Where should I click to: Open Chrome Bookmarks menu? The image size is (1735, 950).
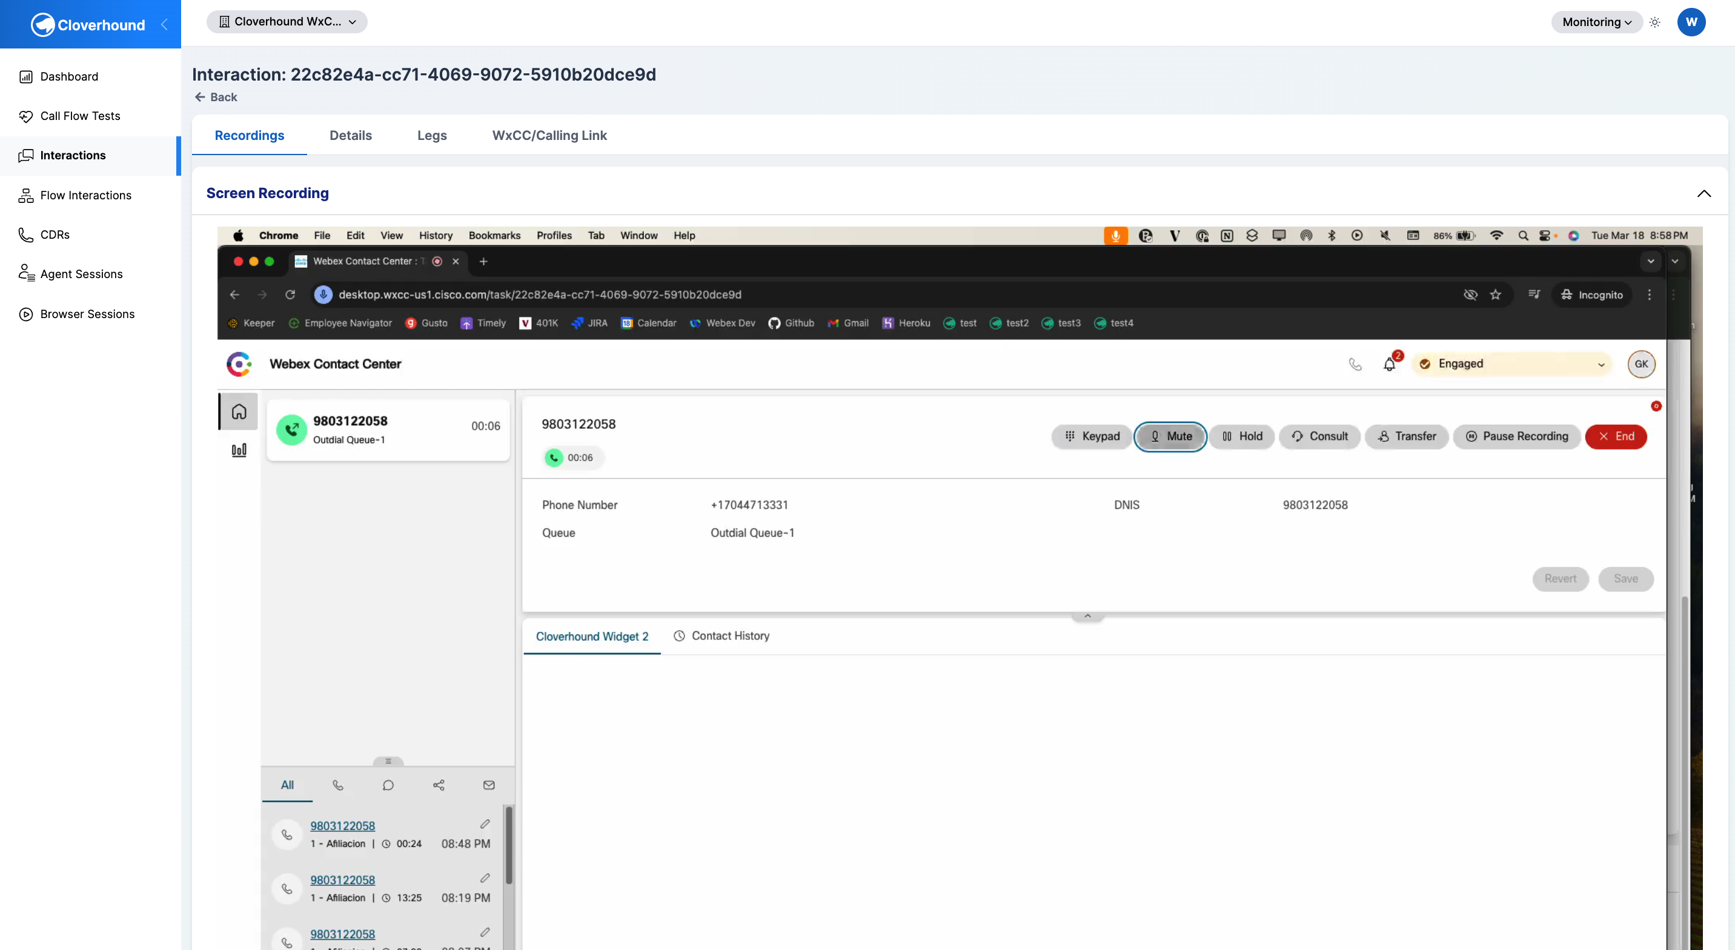pos(494,235)
